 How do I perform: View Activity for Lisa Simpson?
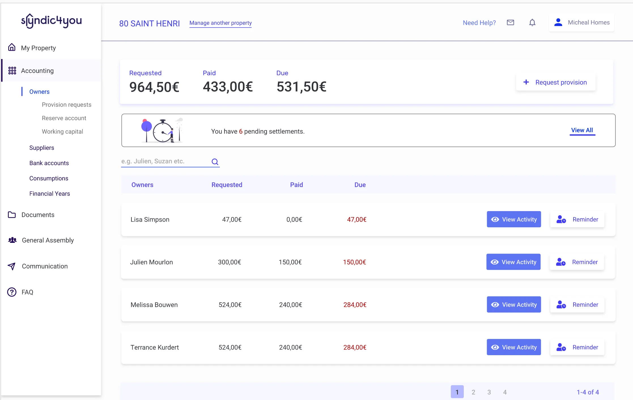(514, 219)
